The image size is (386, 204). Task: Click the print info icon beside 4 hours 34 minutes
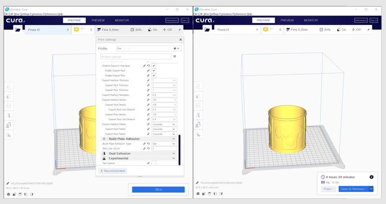[371, 177]
